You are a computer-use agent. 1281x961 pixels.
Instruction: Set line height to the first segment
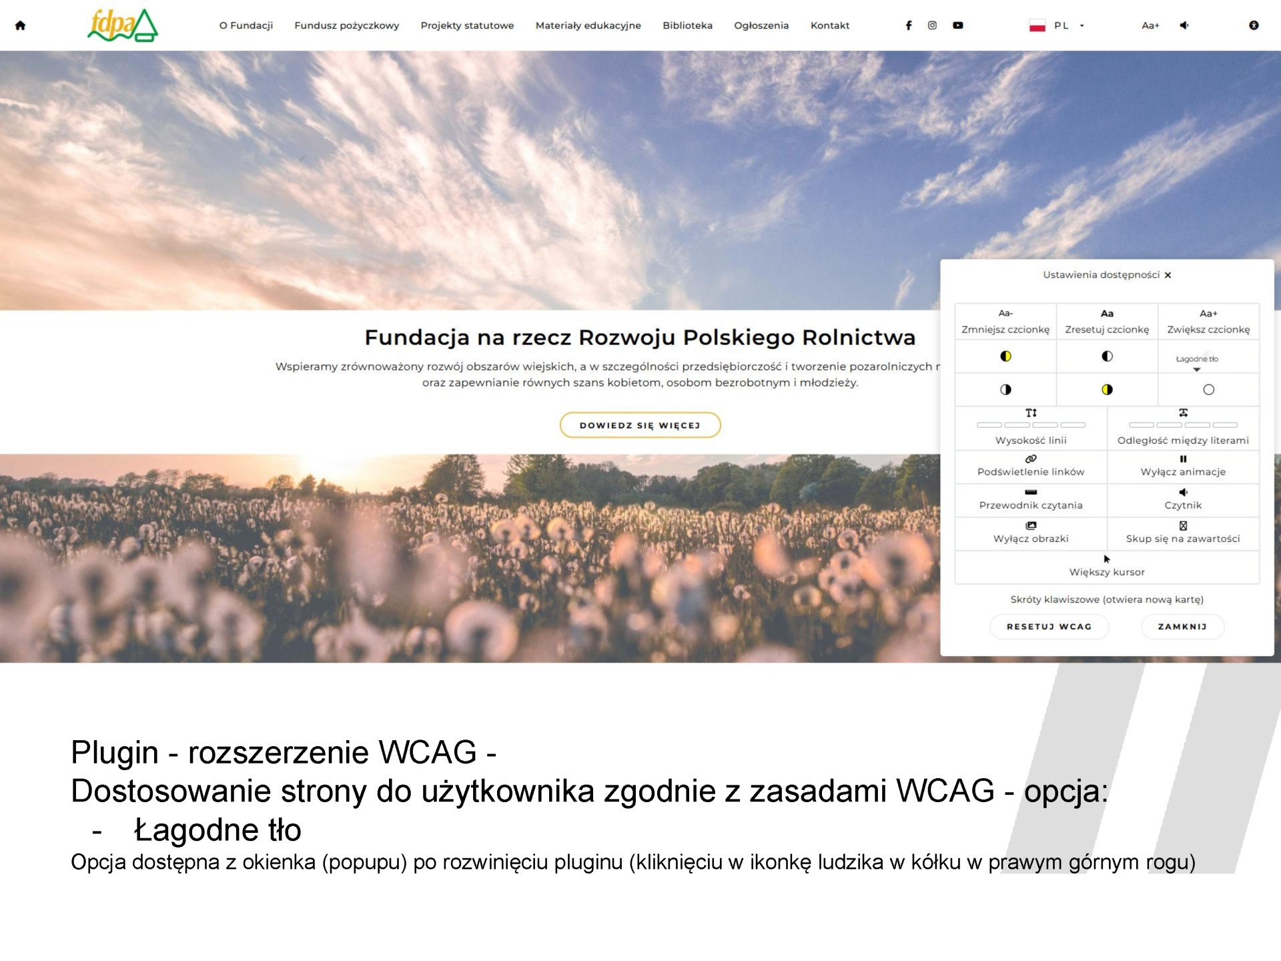point(989,425)
